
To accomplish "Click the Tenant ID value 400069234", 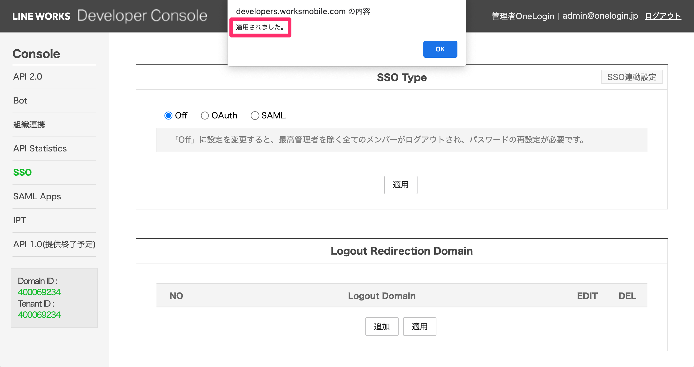I will [x=39, y=315].
